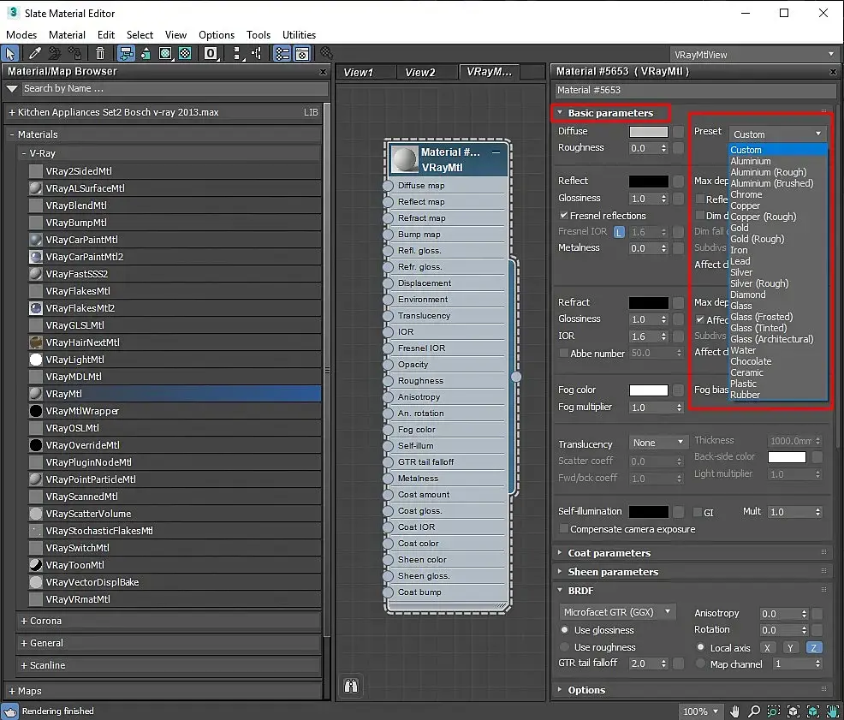Click the Pan hand tool

tap(734, 711)
